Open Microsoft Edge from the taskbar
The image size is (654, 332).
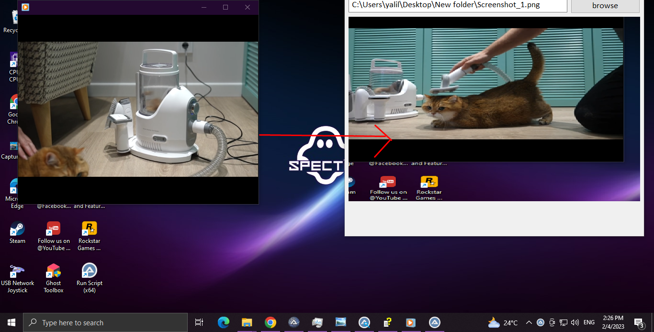(224, 322)
